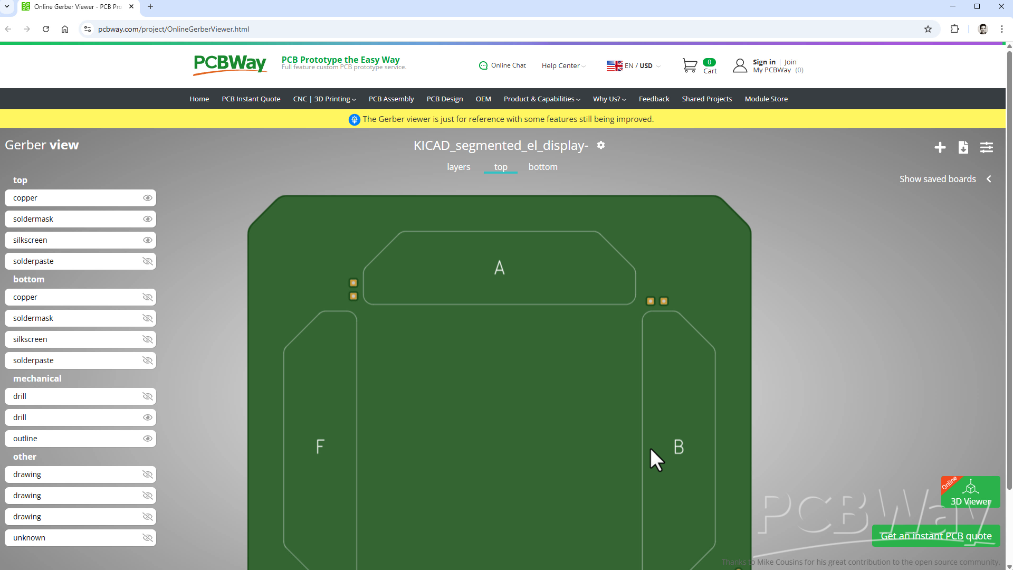
Task: Click Get an instant PCB quote
Action: click(935, 536)
